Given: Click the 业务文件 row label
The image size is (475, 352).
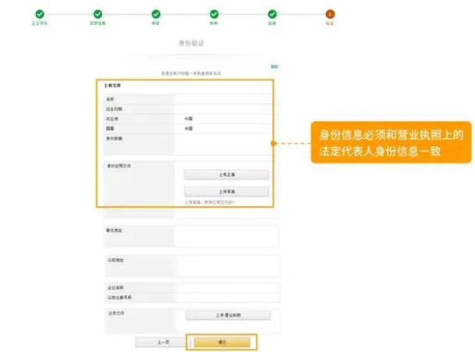Looking at the screenshot, I should coord(116,313).
